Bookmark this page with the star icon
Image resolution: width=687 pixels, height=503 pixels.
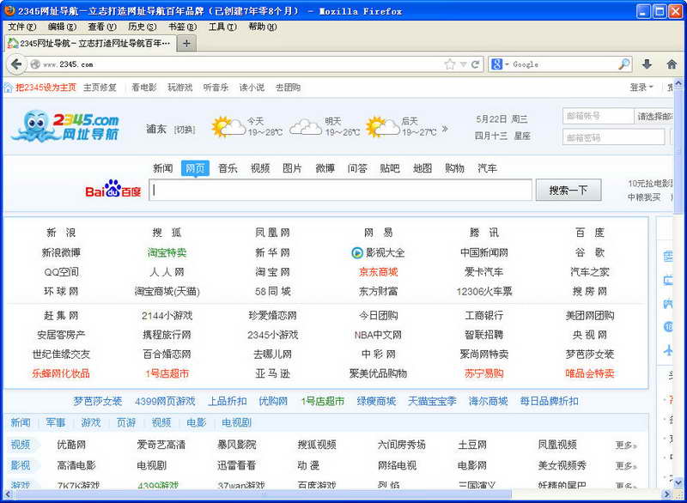tap(450, 64)
